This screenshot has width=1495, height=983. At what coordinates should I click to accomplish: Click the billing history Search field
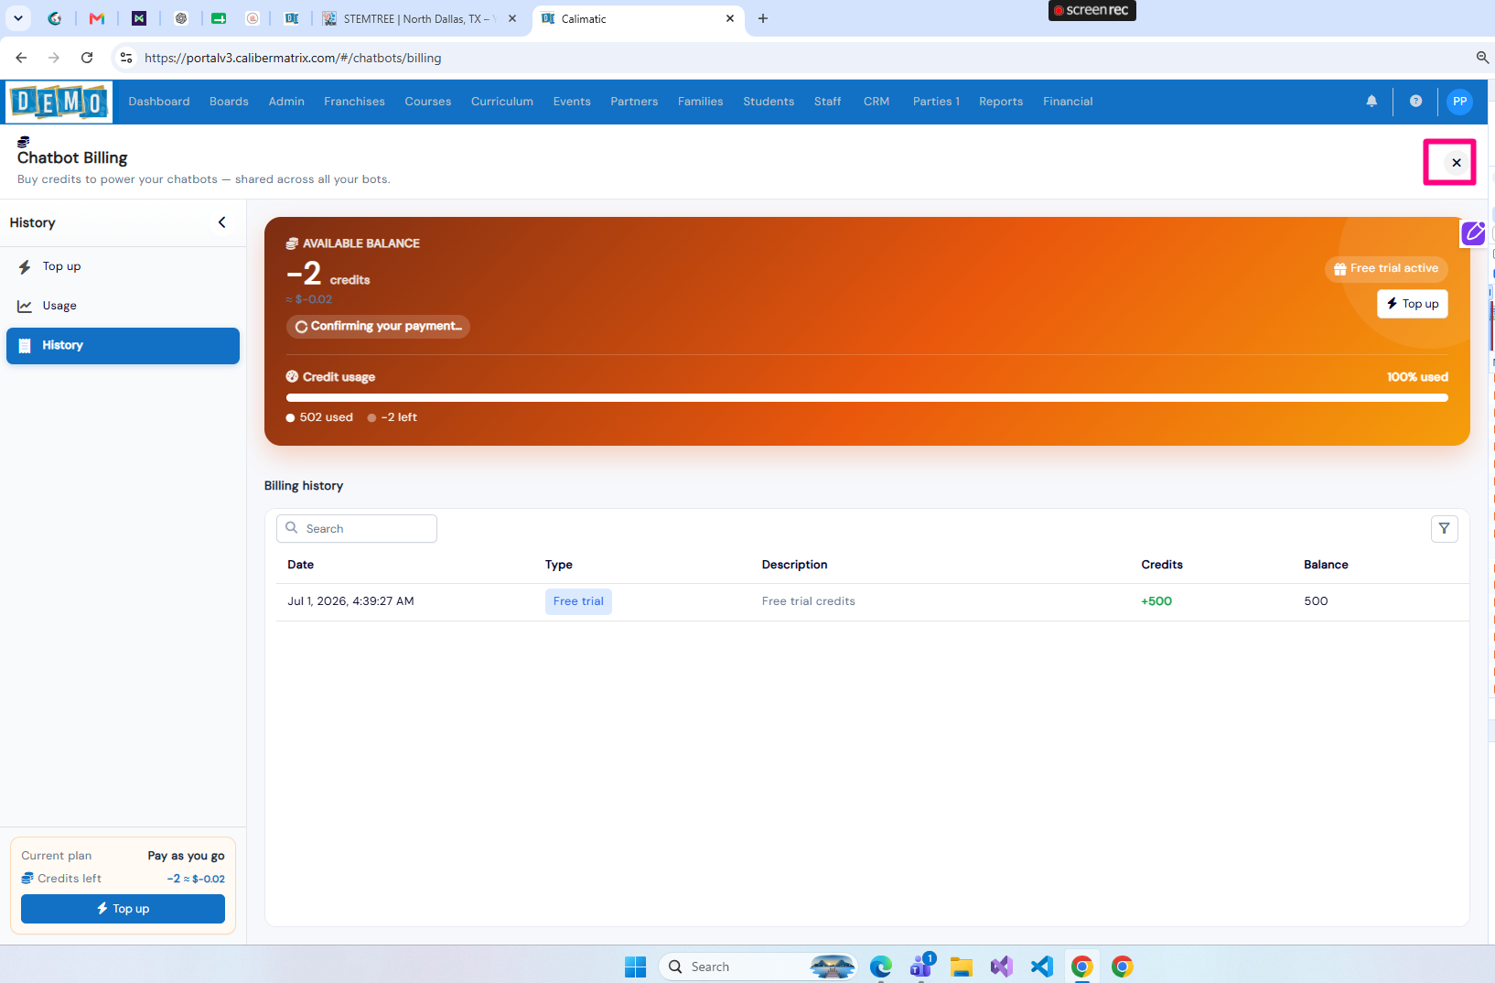(357, 529)
